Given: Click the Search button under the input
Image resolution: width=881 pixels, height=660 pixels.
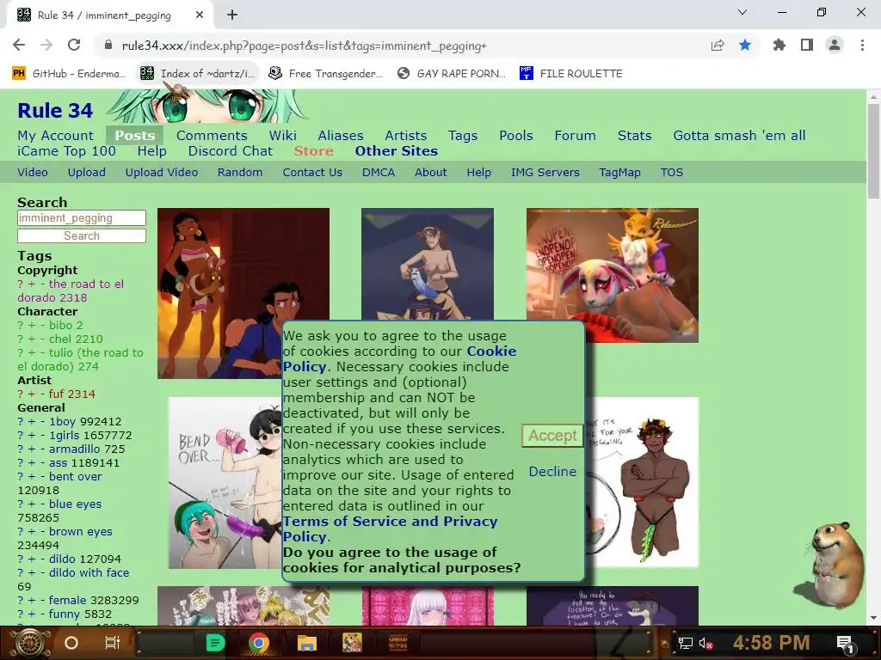Looking at the screenshot, I should [82, 235].
